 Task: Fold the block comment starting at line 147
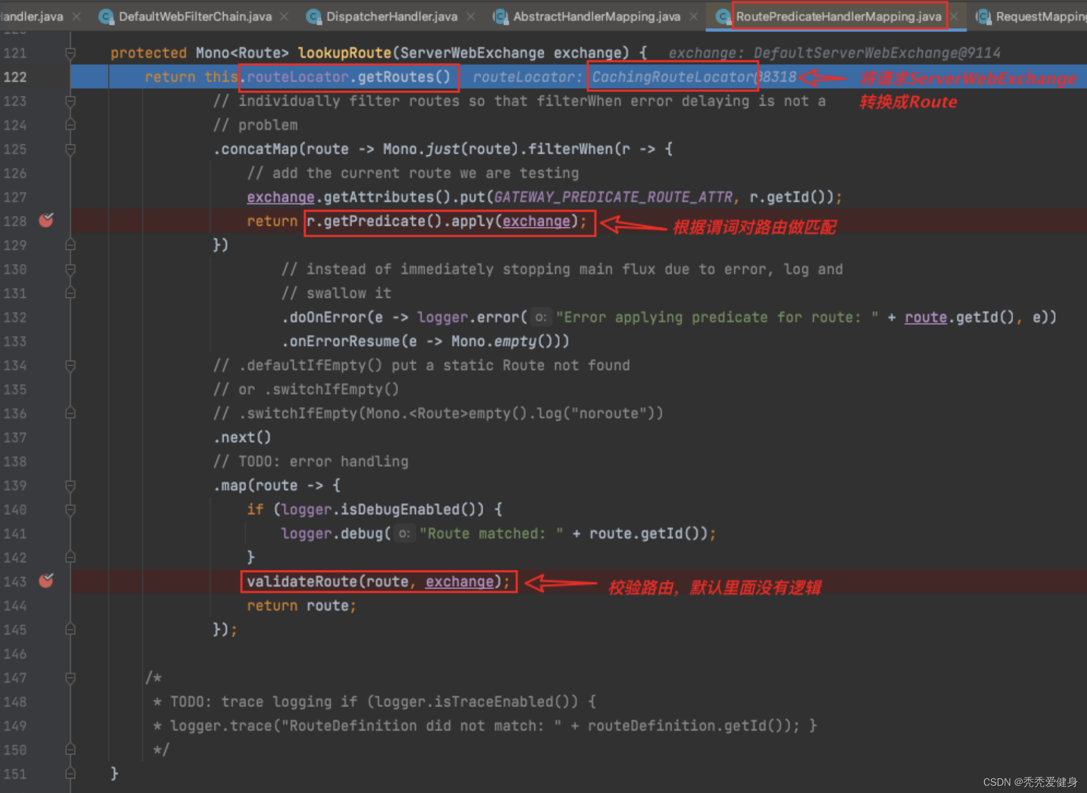tap(70, 678)
